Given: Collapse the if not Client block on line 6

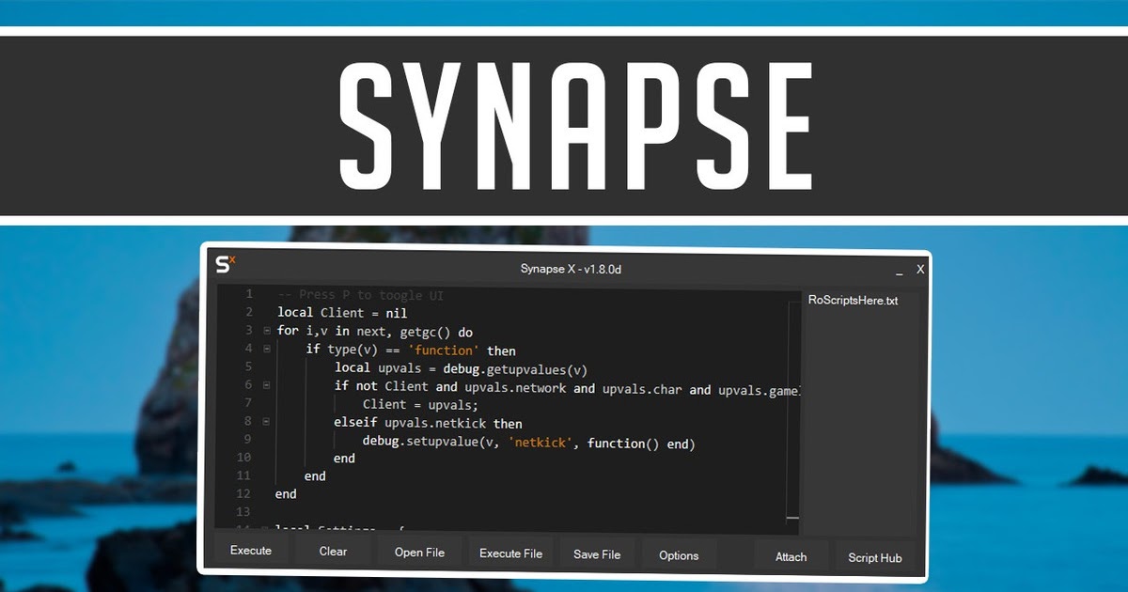Looking at the screenshot, I should (267, 385).
